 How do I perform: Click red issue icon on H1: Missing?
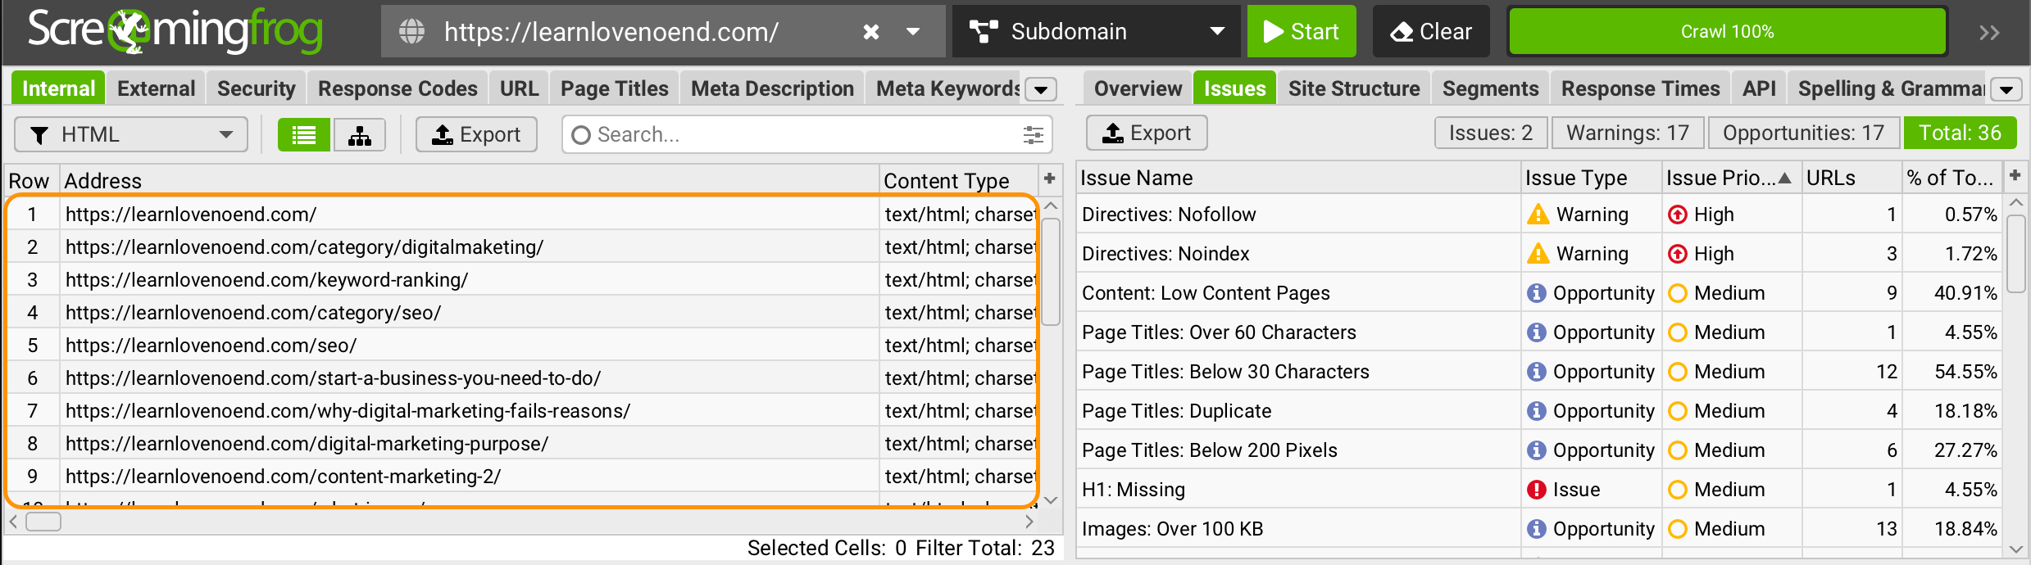(x=1537, y=490)
